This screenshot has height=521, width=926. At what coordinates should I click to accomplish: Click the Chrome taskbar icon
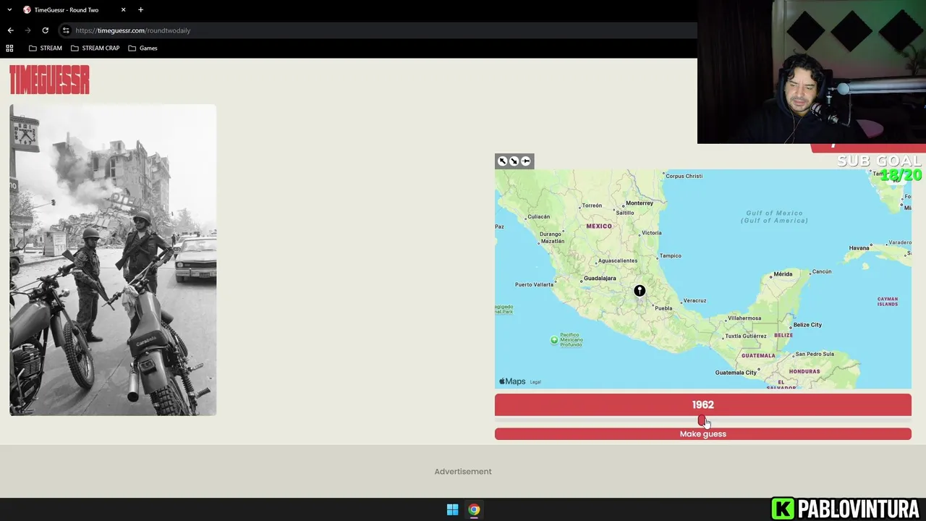(474, 509)
